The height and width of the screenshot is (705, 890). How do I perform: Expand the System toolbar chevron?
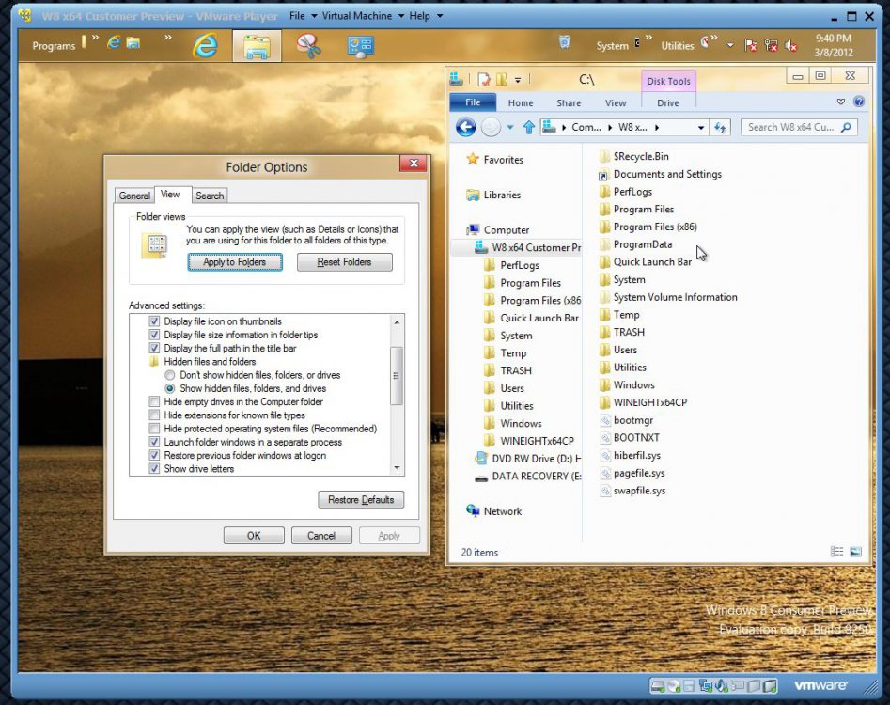click(x=648, y=39)
